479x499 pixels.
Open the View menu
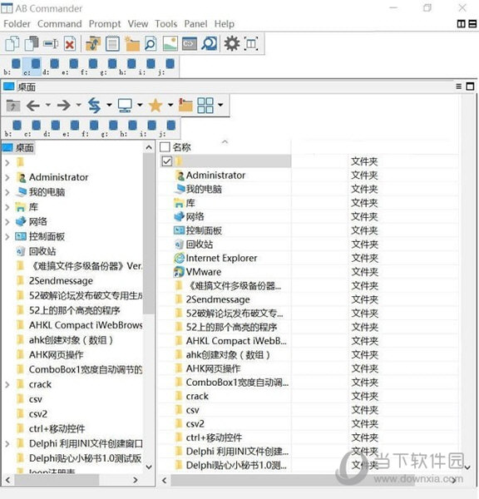tap(138, 24)
